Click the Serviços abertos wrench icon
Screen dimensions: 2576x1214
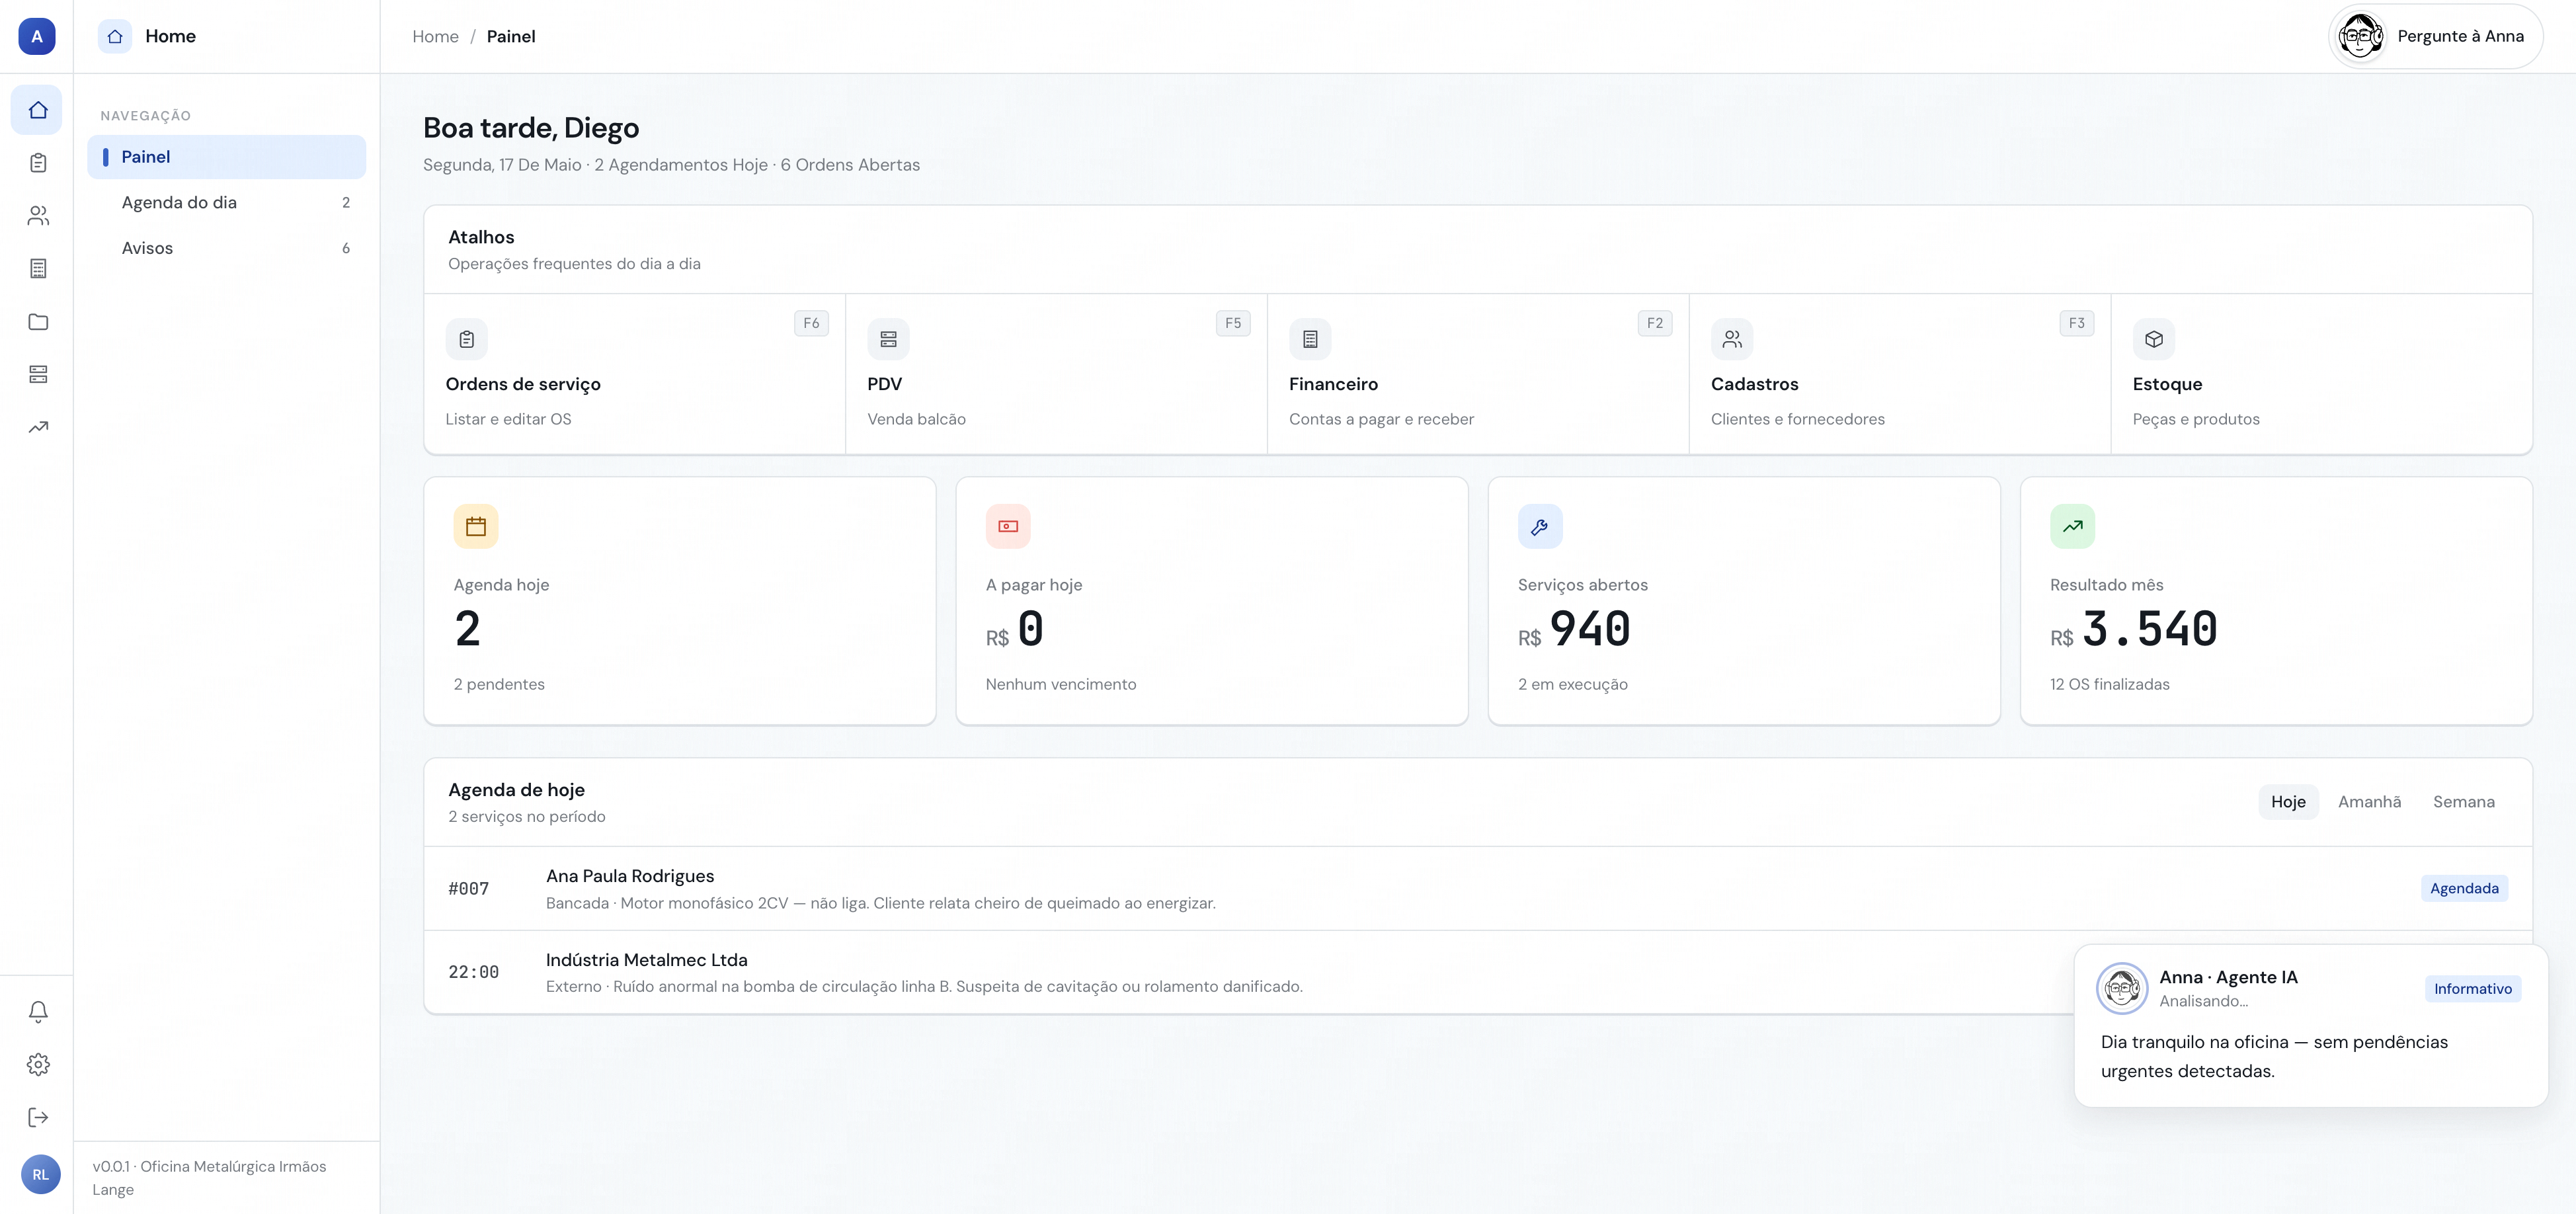coord(1540,527)
